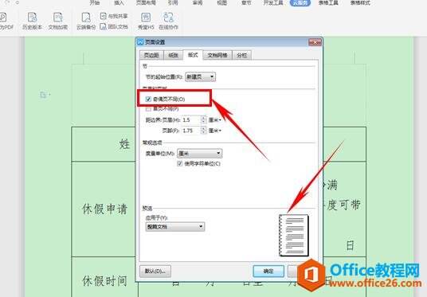The height and width of the screenshot is (297, 427).
Task: Adjust the 页脚 value stepper
Action: [204, 131]
